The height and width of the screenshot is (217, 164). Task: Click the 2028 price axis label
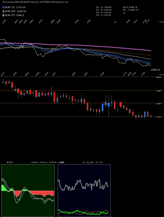pos(158,77)
